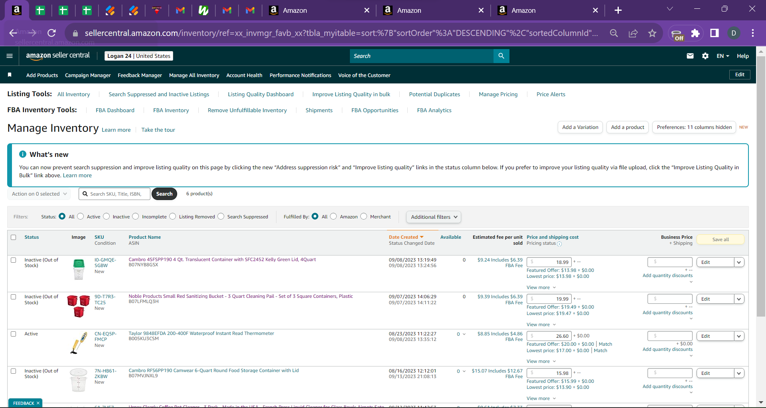Open the Additional filters dropdown
This screenshot has width=766, height=408.
pyautogui.click(x=434, y=217)
